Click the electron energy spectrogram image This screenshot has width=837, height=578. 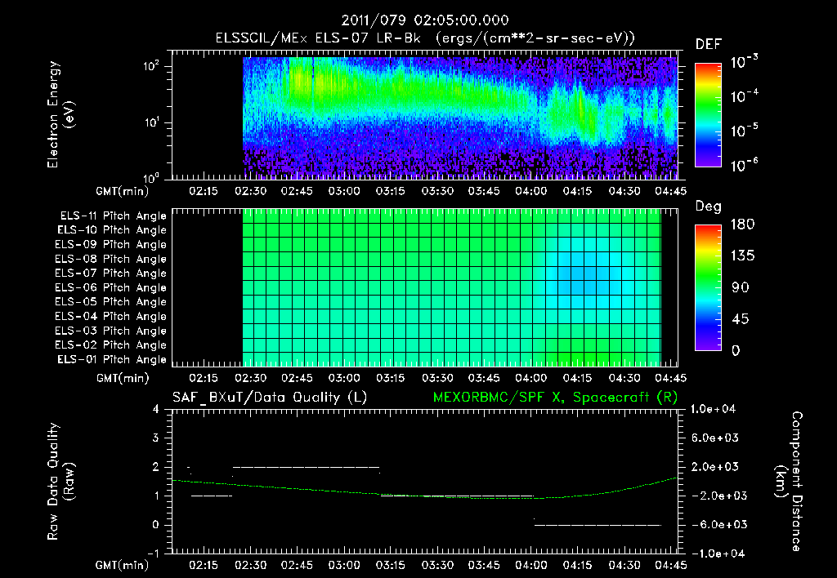(x=460, y=118)
